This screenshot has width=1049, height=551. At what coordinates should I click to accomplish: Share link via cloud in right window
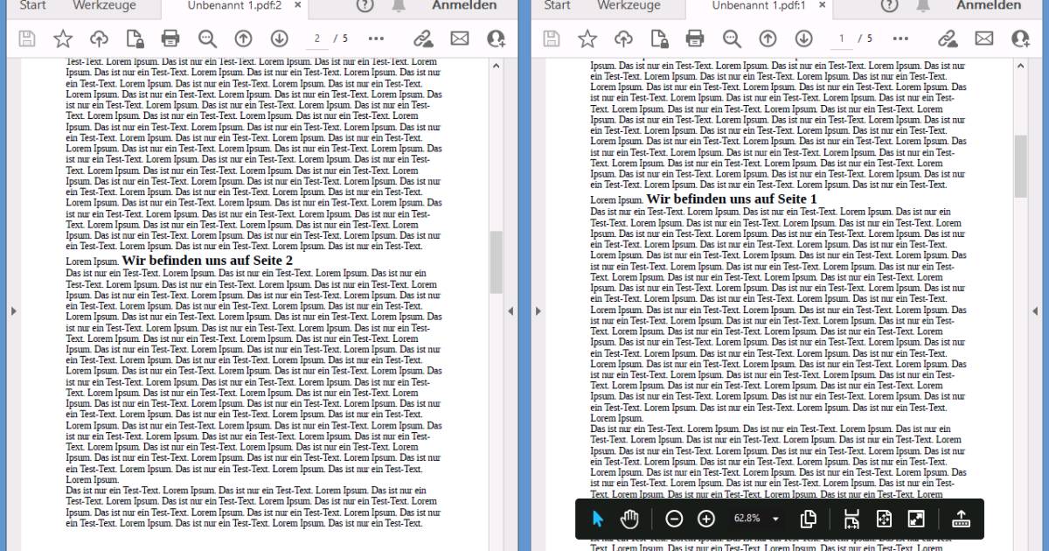coord(948,38)
